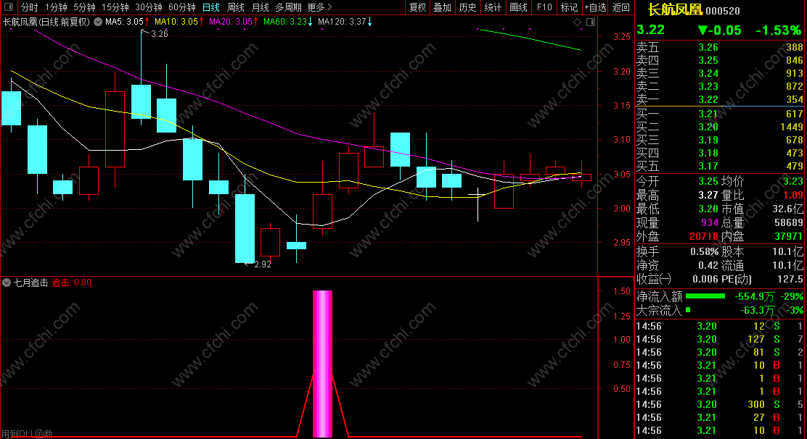The image size is (807, 439).
Task: Expand the 更多 periods menu
Action: point(319,7)
